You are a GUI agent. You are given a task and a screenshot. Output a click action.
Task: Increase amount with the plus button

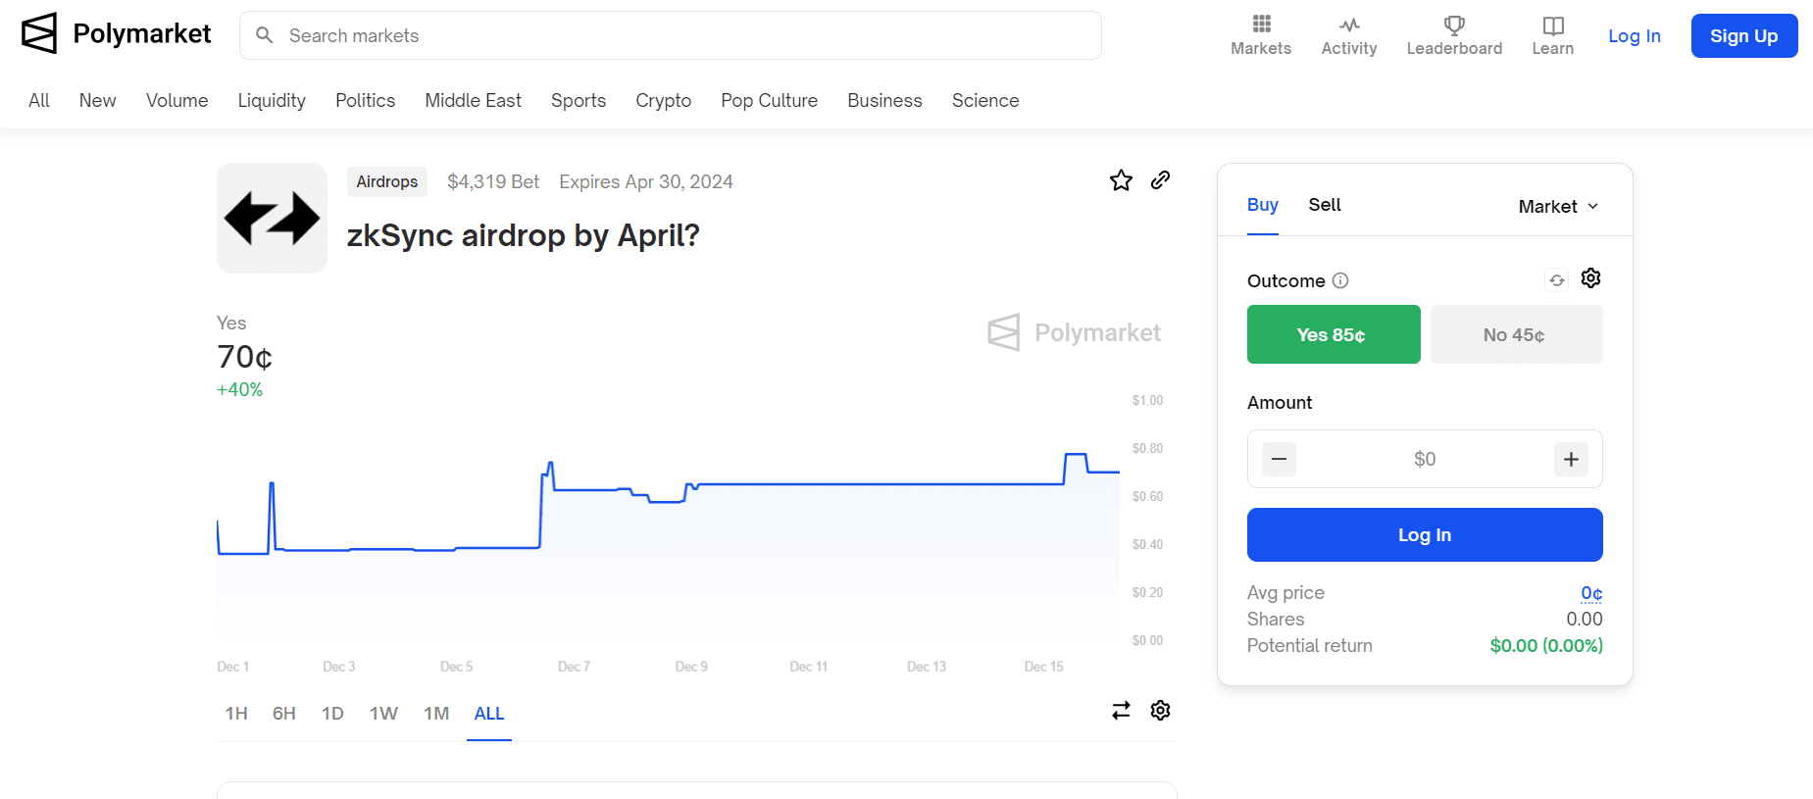(x=1571, y=459)
